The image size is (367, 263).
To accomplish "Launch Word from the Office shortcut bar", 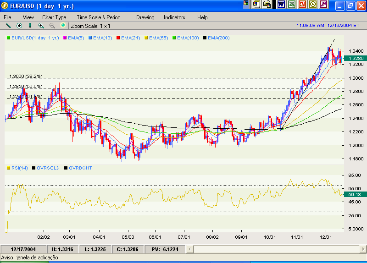I will (x=281, y=5).
